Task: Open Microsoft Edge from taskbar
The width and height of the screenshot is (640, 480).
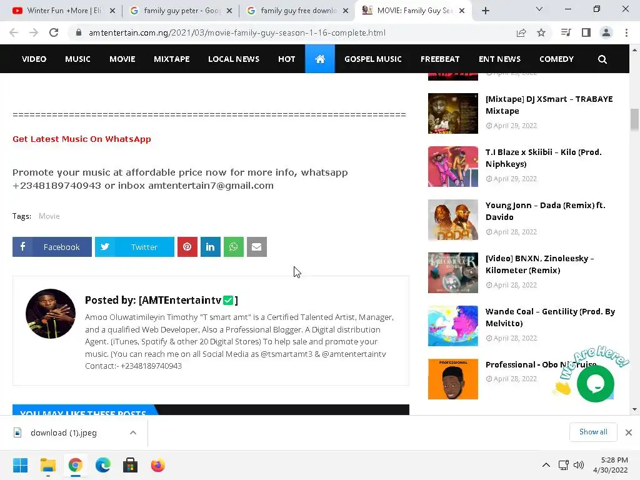Action: [x=103, y=465]
